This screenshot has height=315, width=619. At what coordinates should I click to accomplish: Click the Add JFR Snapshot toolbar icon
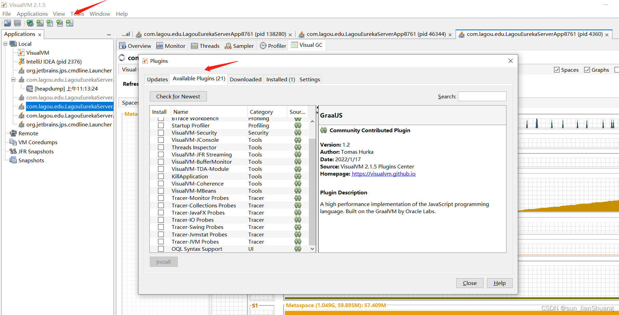pos(60,23)
